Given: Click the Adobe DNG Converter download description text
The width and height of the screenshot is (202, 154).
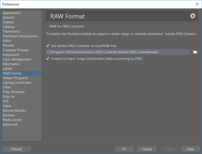Looking at the screenshot, I should pyautogui.click(x=122, y=34).
